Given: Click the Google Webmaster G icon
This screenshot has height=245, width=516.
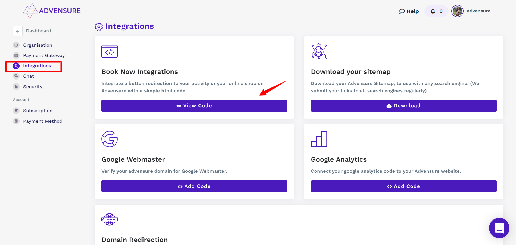Looking at the screenshot, I should click(x=110, y=139).
